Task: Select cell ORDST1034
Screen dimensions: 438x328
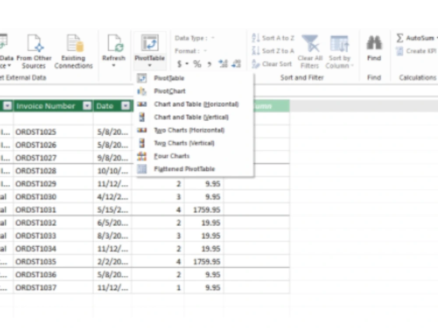Action: click(x=53, y=249)
